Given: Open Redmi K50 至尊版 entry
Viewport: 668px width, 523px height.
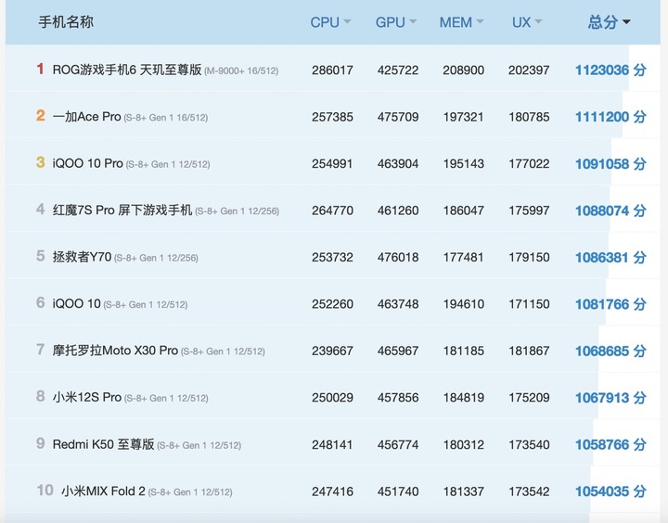Looking at the screenshot, I should pos(104,444).
